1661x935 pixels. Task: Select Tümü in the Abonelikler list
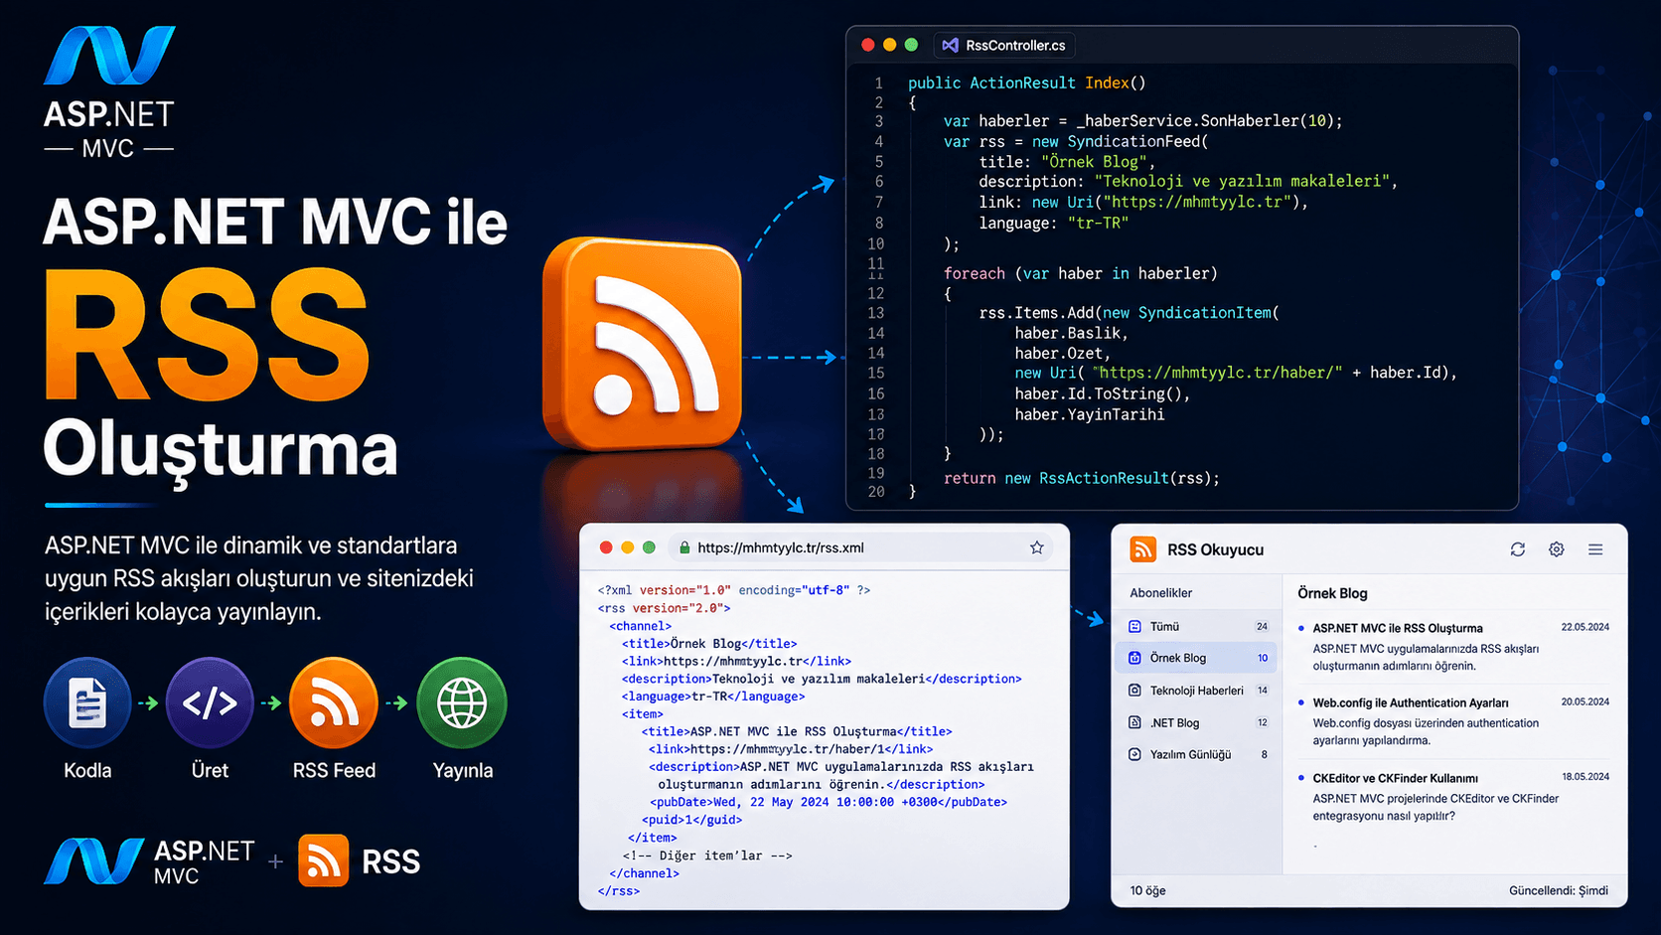1198,626
